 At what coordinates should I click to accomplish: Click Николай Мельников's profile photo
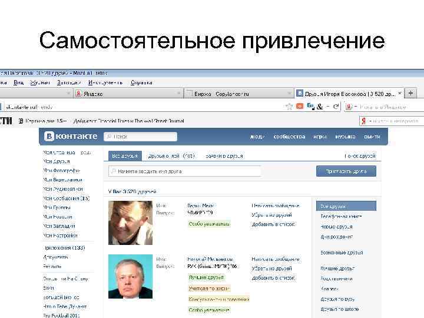point(130,276)
